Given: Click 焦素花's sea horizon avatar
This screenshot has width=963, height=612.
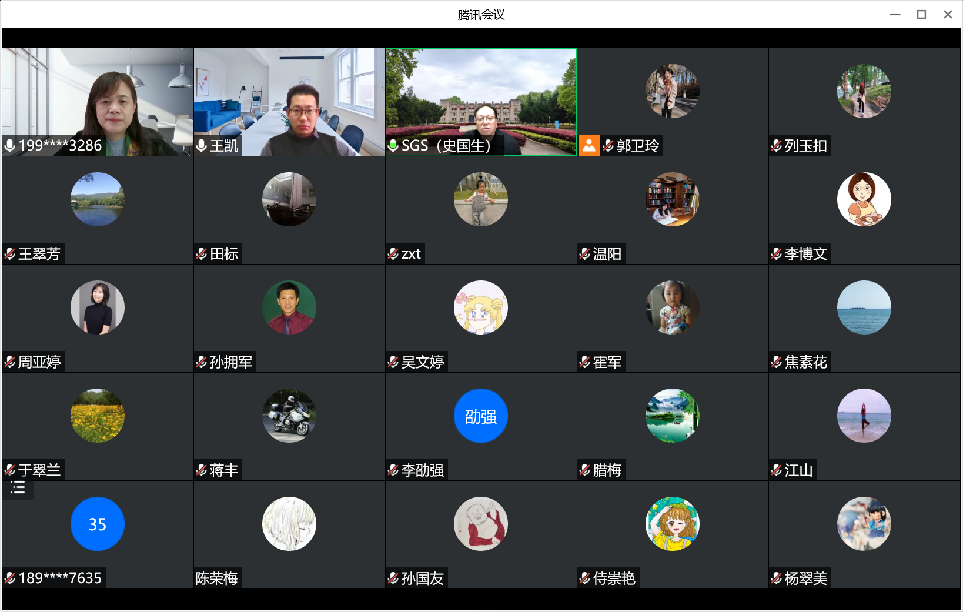Looking at the screenshot, I should (x=864, y=307).
